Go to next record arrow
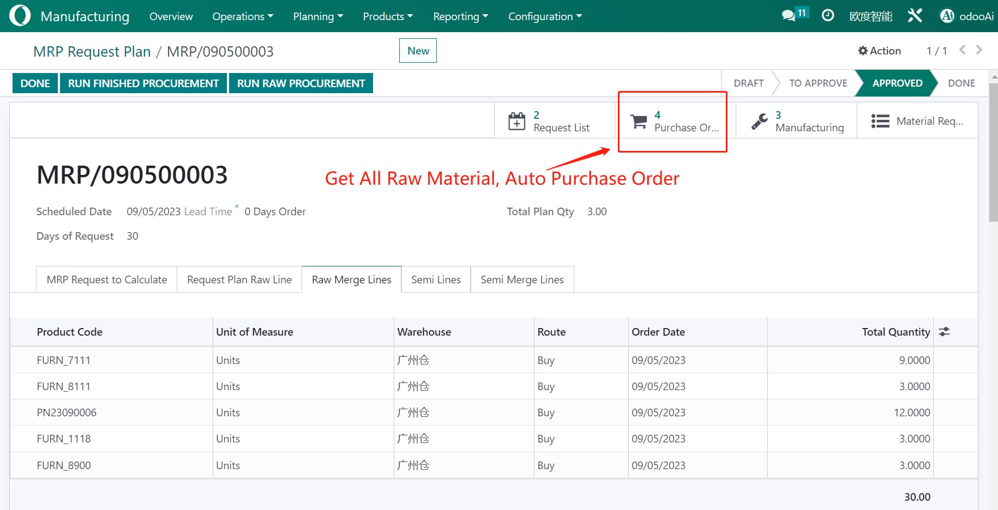998x510 pixels. (979, 50)
